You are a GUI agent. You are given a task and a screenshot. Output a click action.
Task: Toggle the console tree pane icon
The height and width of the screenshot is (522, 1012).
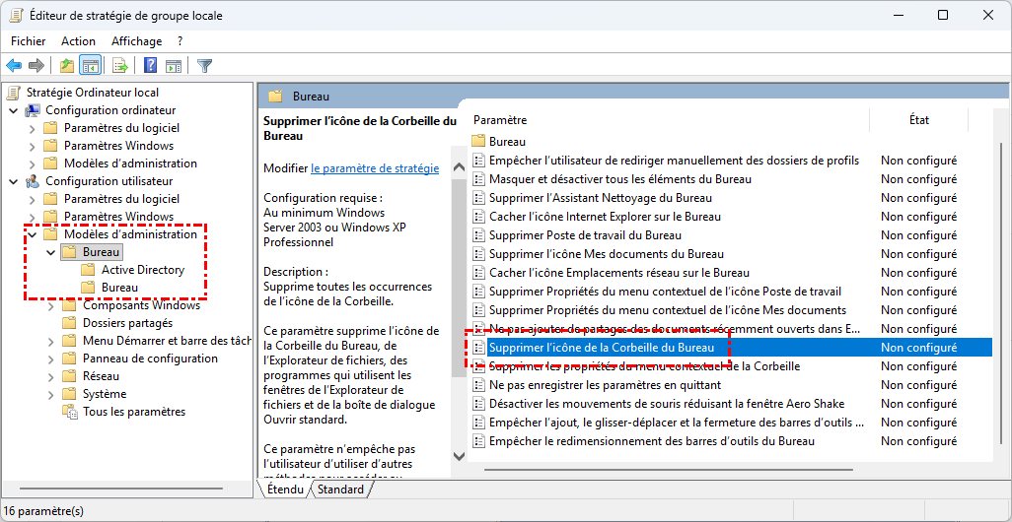(90, 66)
